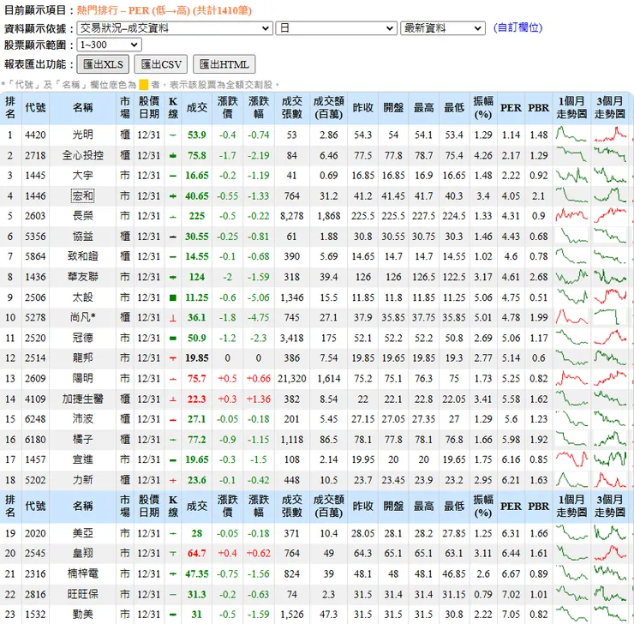Open the 交易狀況–成交資料 data basis dropdown
The width and height of the screenshot is (634, 624).
[x=174, y=28]
